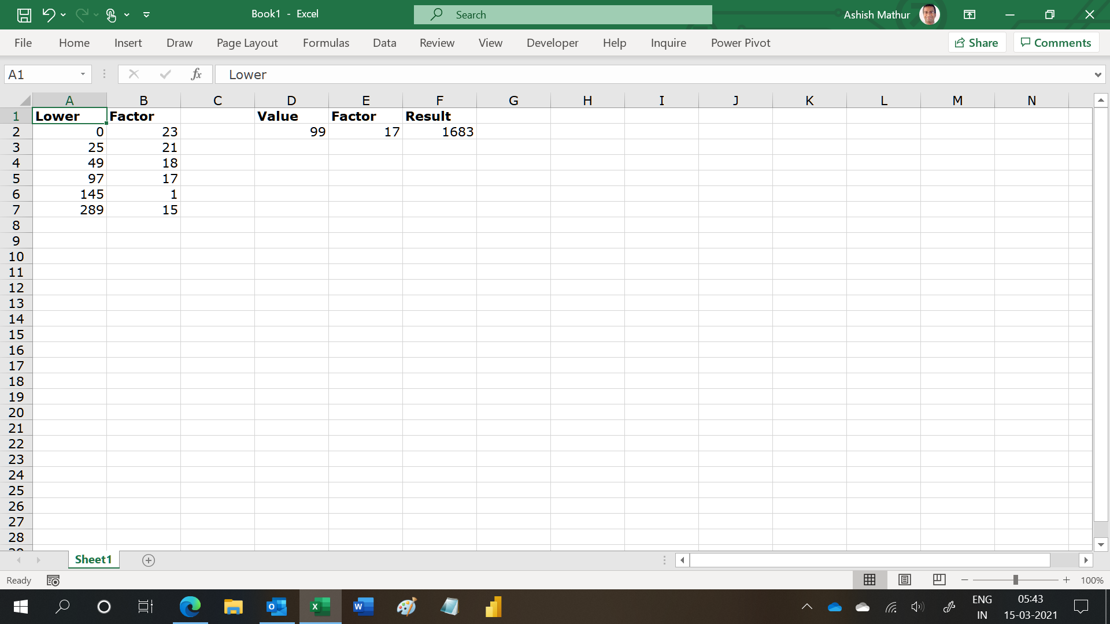Click the Insert Function fx icon

click(197, 74)
